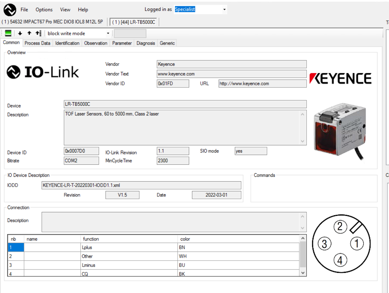Image resolution: width=389 pixels, height=293 pixels.
Task: Click the IO-Link Revision field 1.1
Action: pos(173,151)
